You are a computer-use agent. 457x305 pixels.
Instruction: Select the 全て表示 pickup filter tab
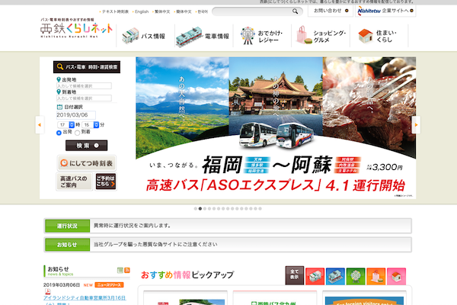(x=294, y=275)
